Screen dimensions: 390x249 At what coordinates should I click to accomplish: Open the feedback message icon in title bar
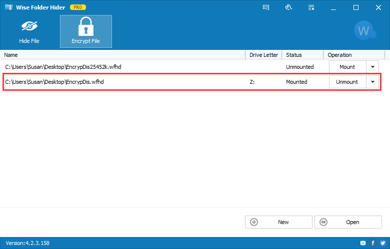coord(266,7)
